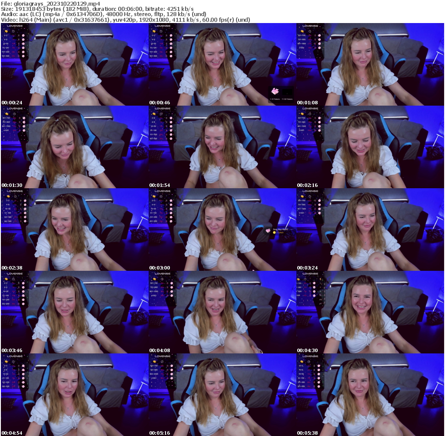Select the 1-10 Tokens popup label
445x436 pixels.
pyautogui.click(x=275, y=99)
